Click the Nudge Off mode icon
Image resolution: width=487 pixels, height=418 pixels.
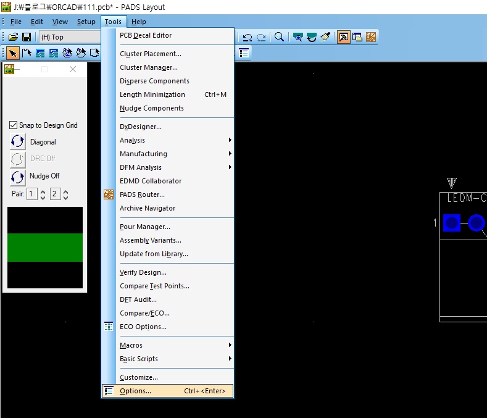click(17, 177)
